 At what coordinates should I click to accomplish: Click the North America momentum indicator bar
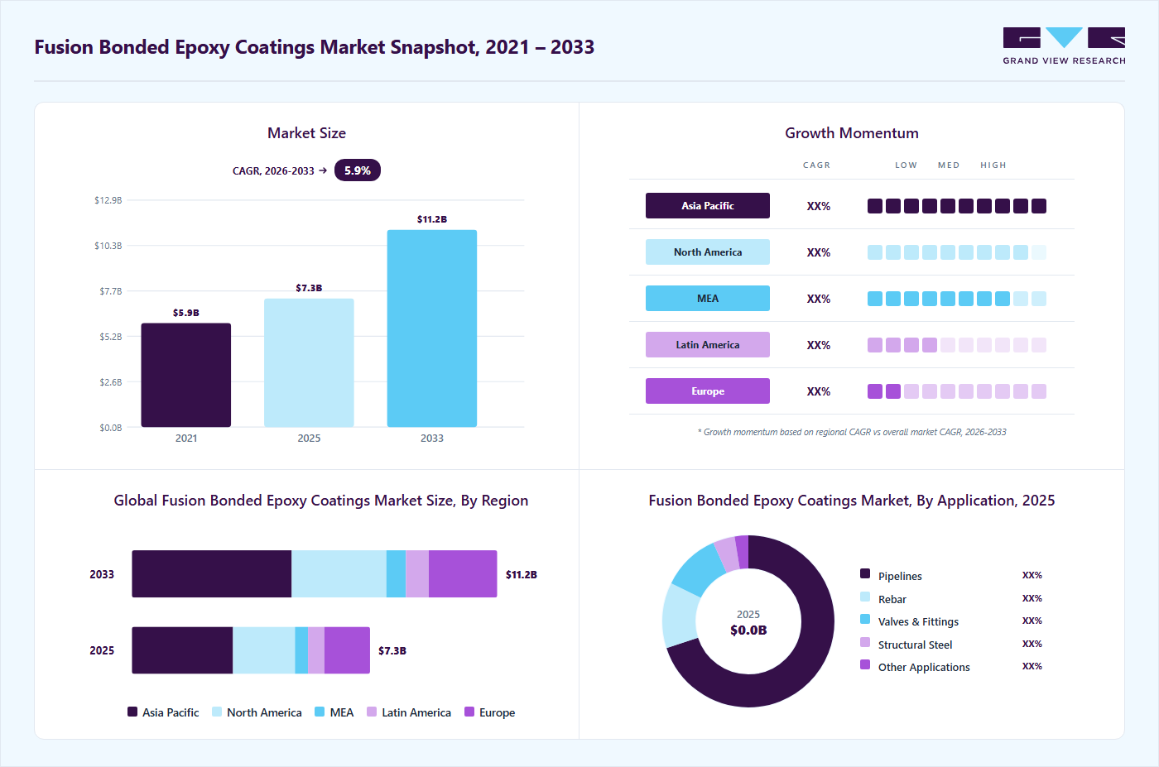click(x=957, y=252)
